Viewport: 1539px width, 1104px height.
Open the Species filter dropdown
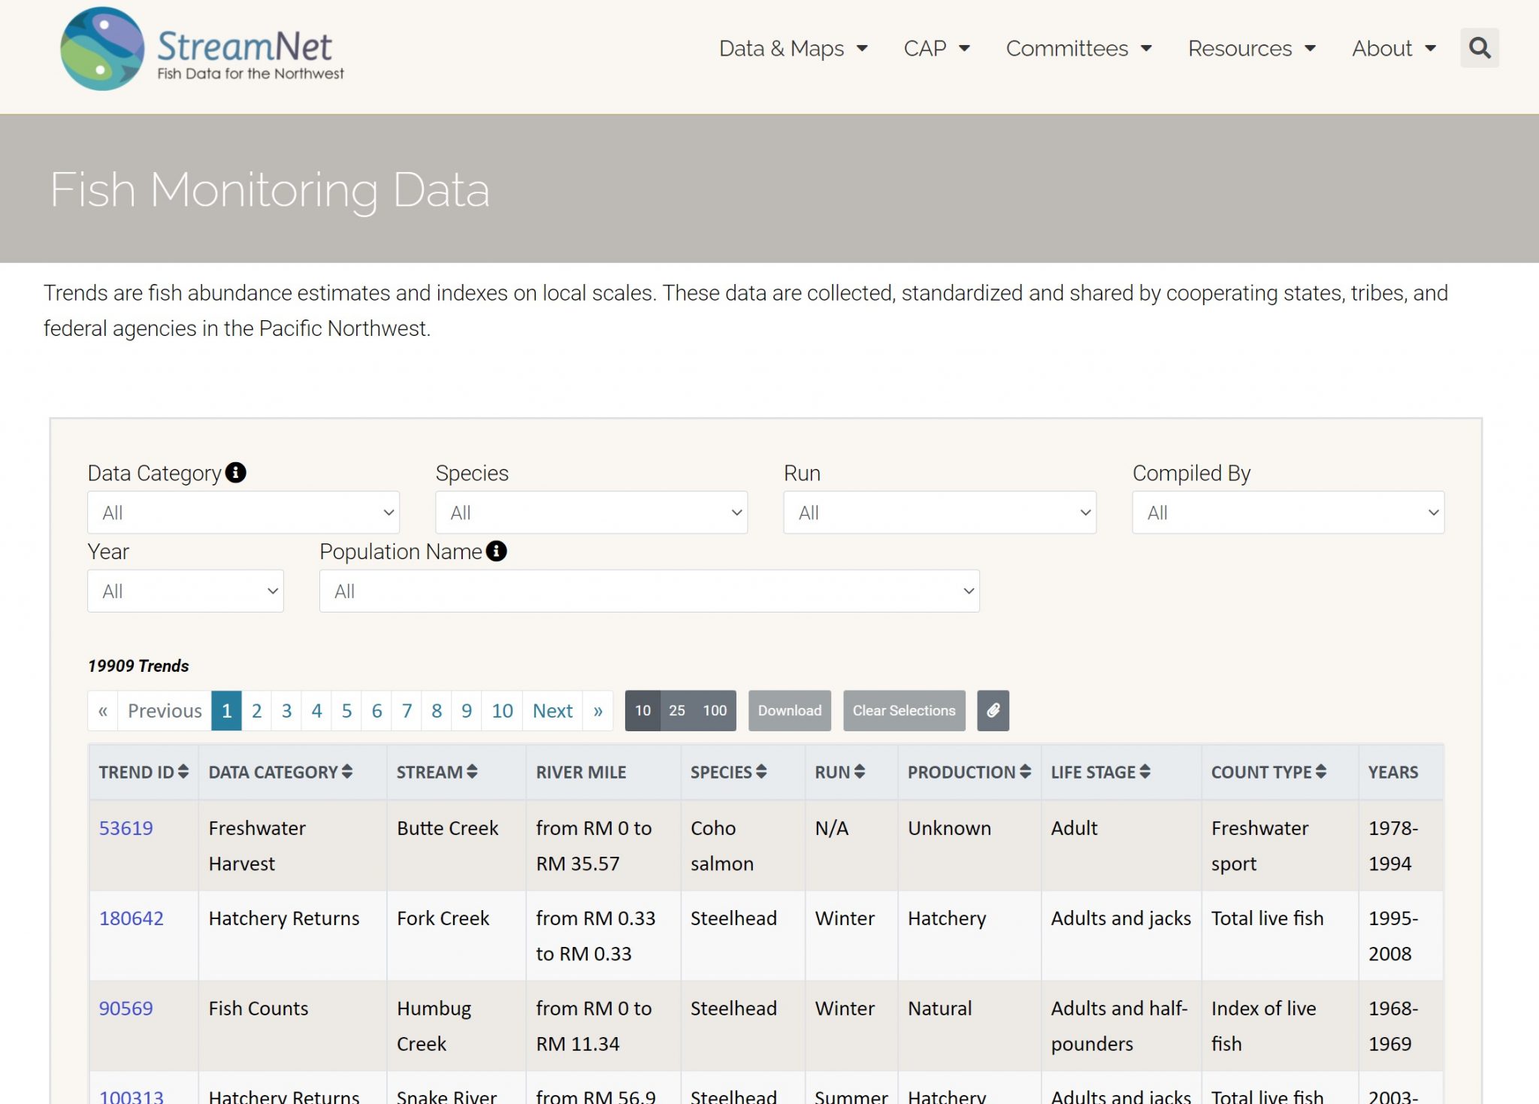click(591, 512)
